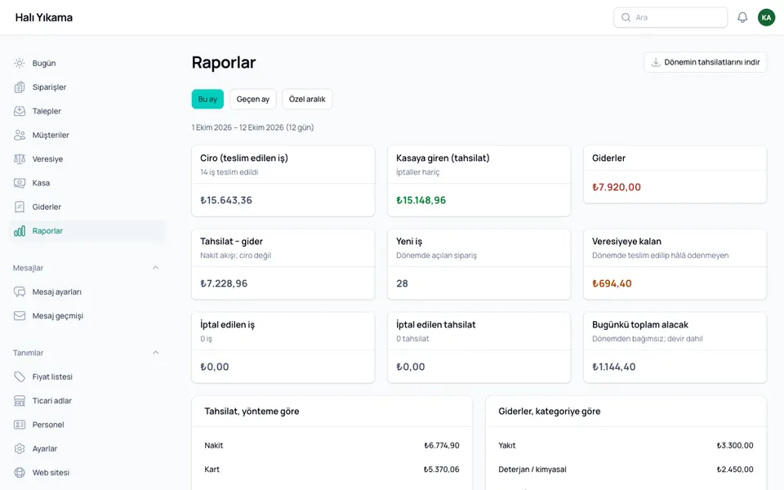Click the Giderler total ₺7.920,00

(x=617, y=187)
